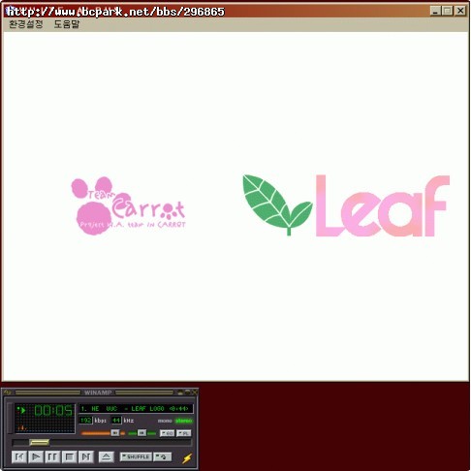Click the 44 kHz sample rate value
The height and width of the screenshot is (471, 471).
(116, 421)
